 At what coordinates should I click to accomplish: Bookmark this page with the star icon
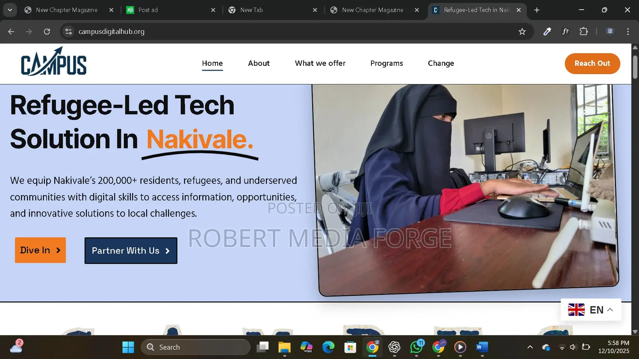tap(522, 32)
